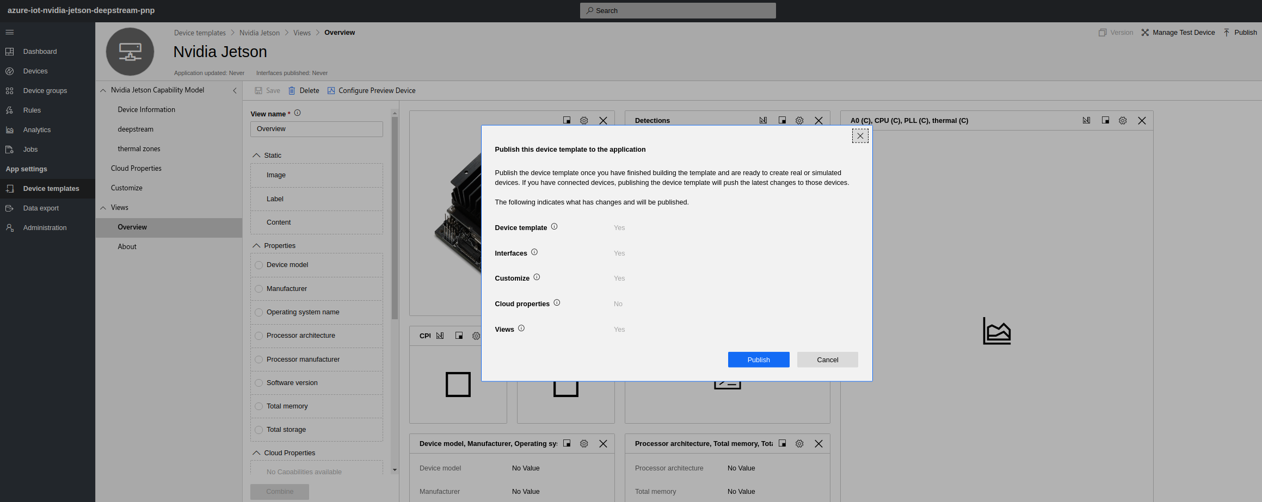
Task: Click the Nvidia Jetson breadcrumb link
Action: [x=260, y=33]
